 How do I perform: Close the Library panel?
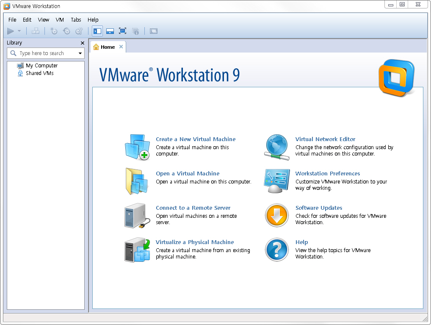click(x=83, y=43)
